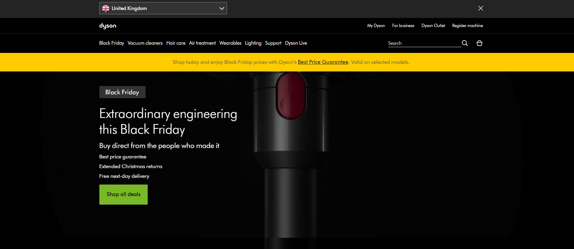Click 'Free next-day delivery' text
Image resolution: width=574 pixels, height=249 pixels.
point(124,176)
